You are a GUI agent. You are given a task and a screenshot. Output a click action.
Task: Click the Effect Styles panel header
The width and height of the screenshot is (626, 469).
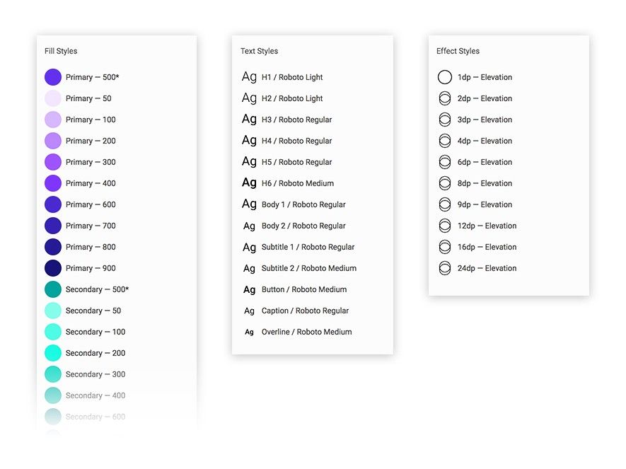[458, 51]
